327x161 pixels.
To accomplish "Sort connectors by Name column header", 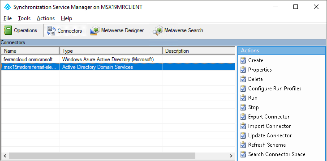I will (x=30, y=51).
